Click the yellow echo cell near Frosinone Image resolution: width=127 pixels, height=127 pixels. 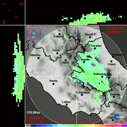tap(97, 94)
